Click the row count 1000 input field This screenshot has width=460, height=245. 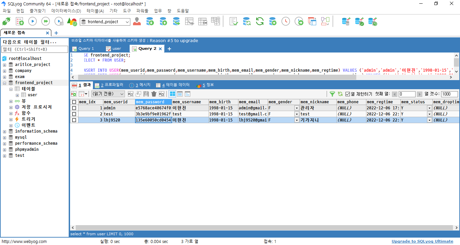450,94
